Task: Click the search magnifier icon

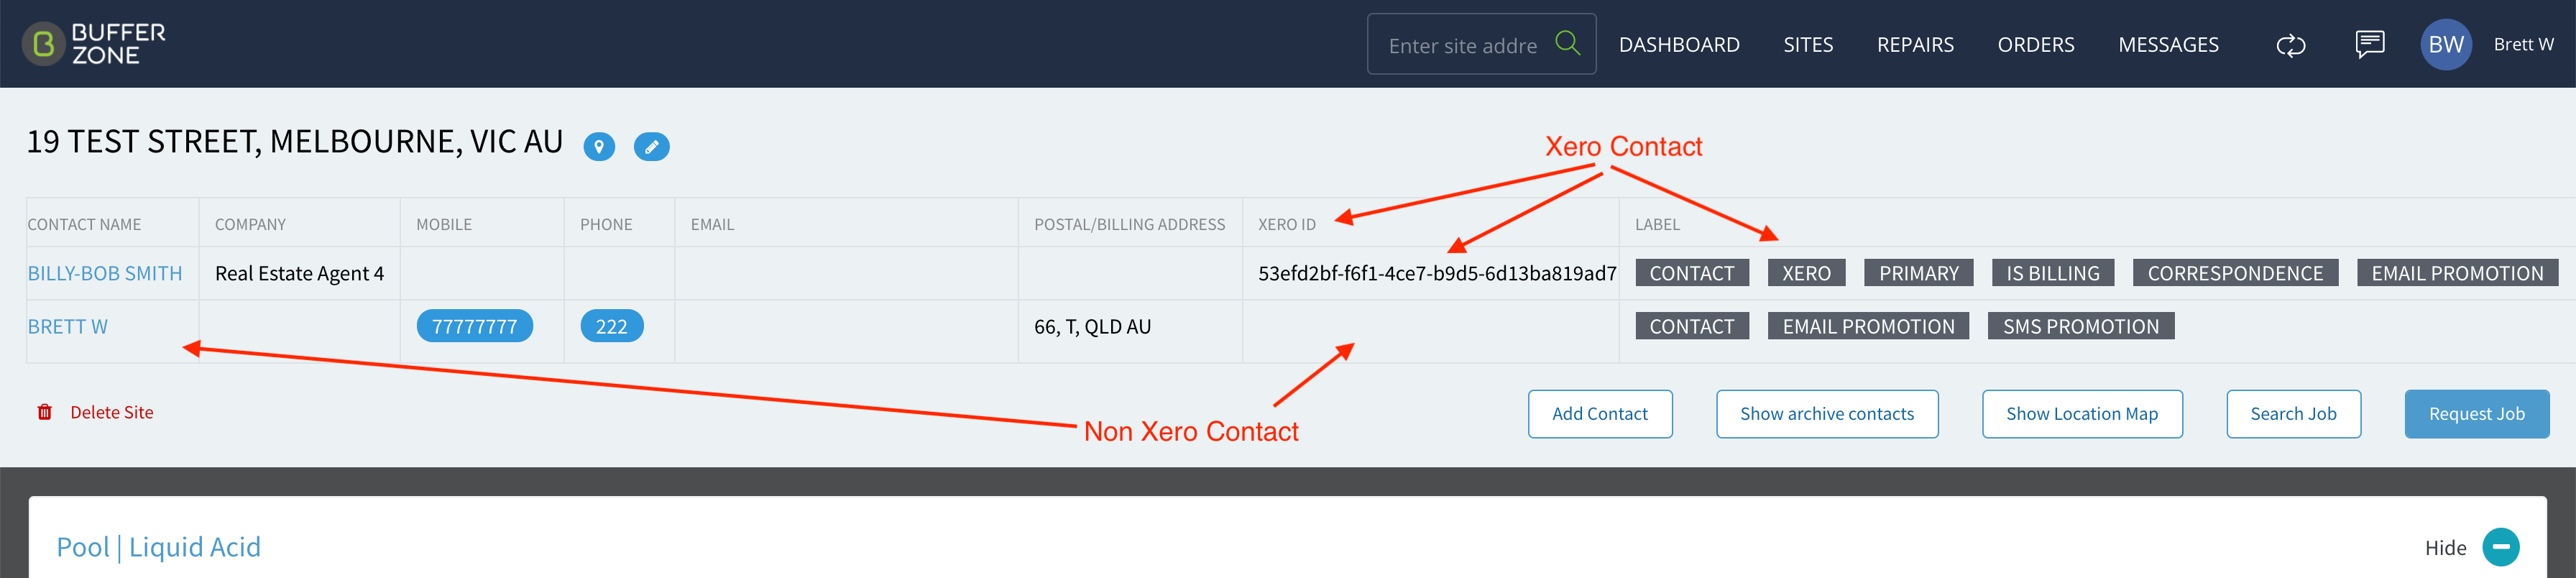Action: pyautogui.click(x=1567, y=43)
